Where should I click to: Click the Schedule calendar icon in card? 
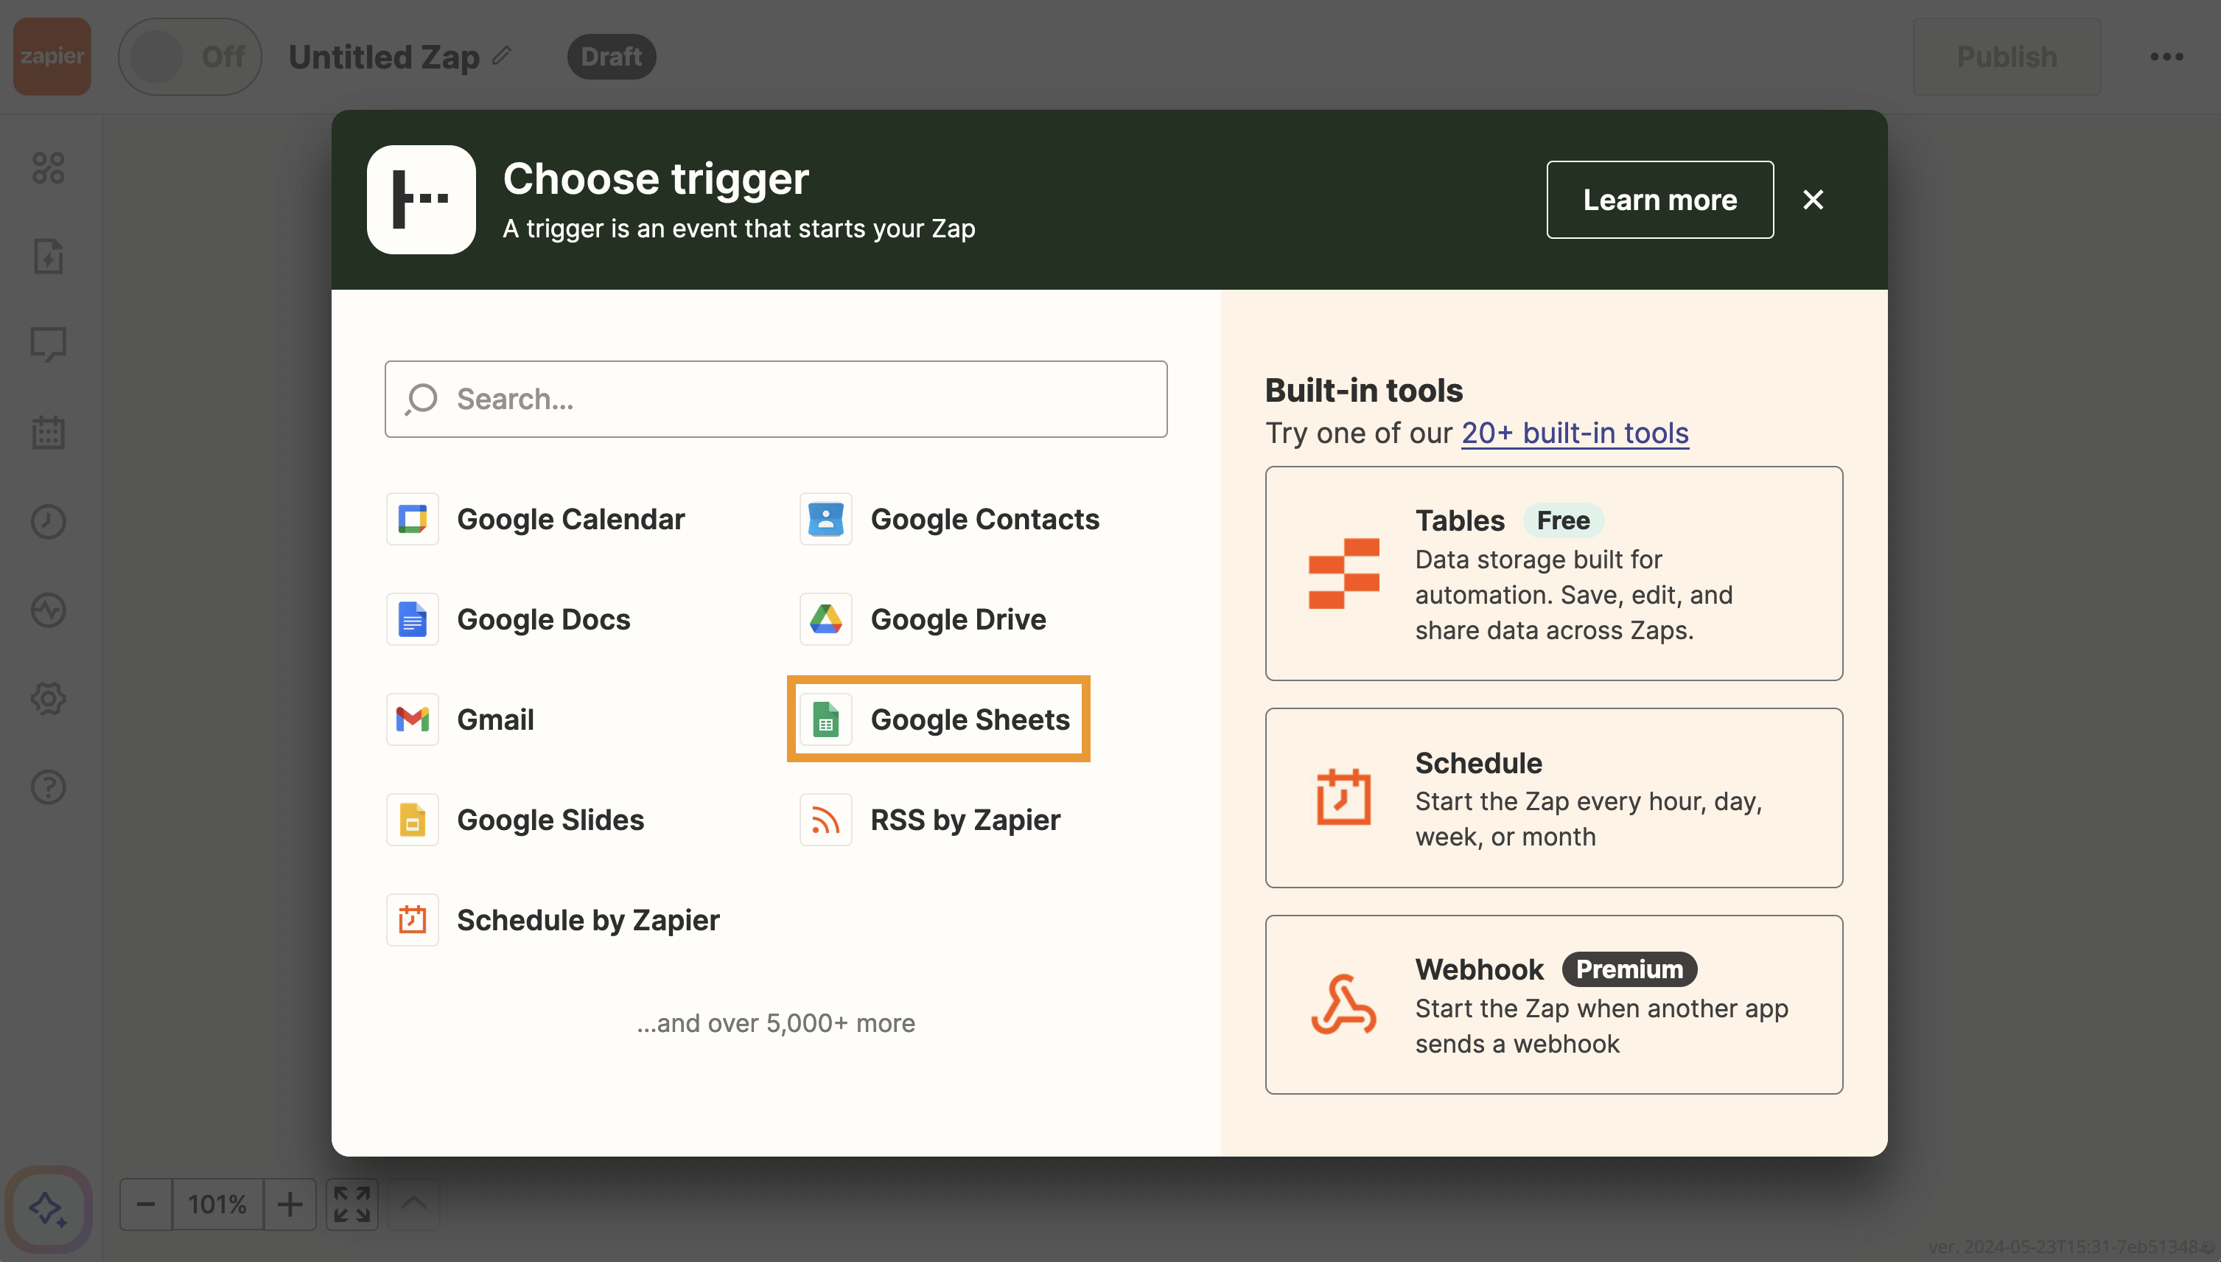1343,797
